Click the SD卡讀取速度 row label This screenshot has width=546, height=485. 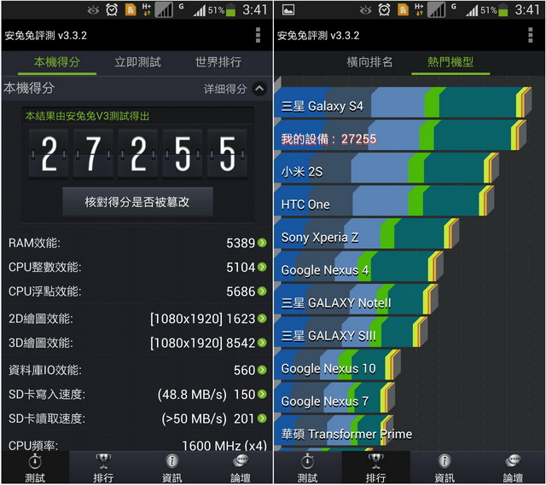pos(47,419)
